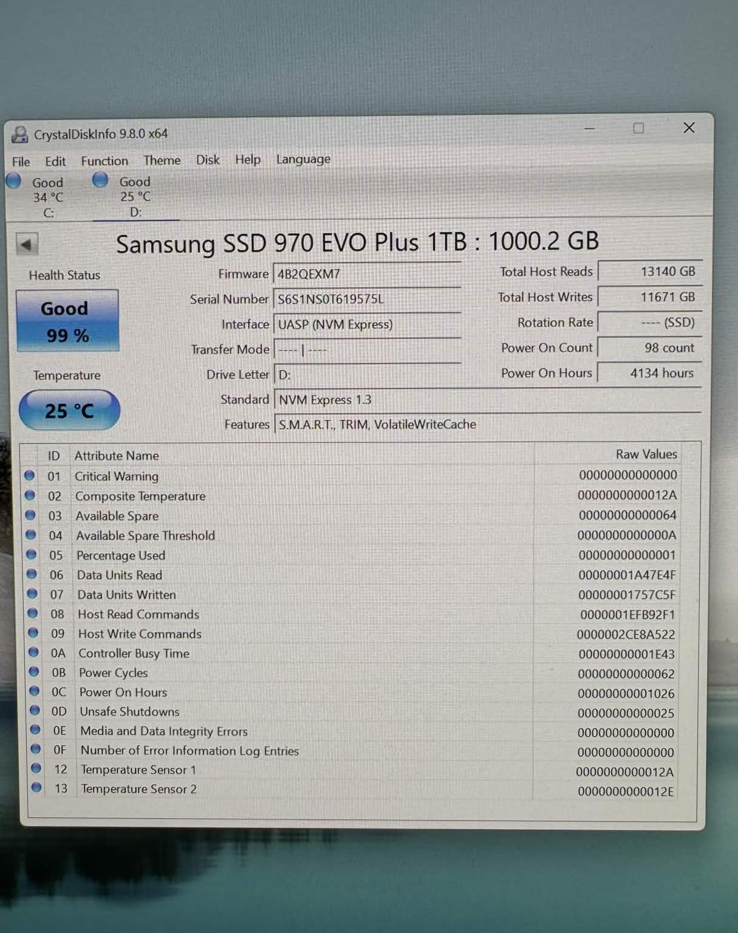Open the Language menu
Image resolution: width=738 pixels, height=933 pixels.
(303, 159)
